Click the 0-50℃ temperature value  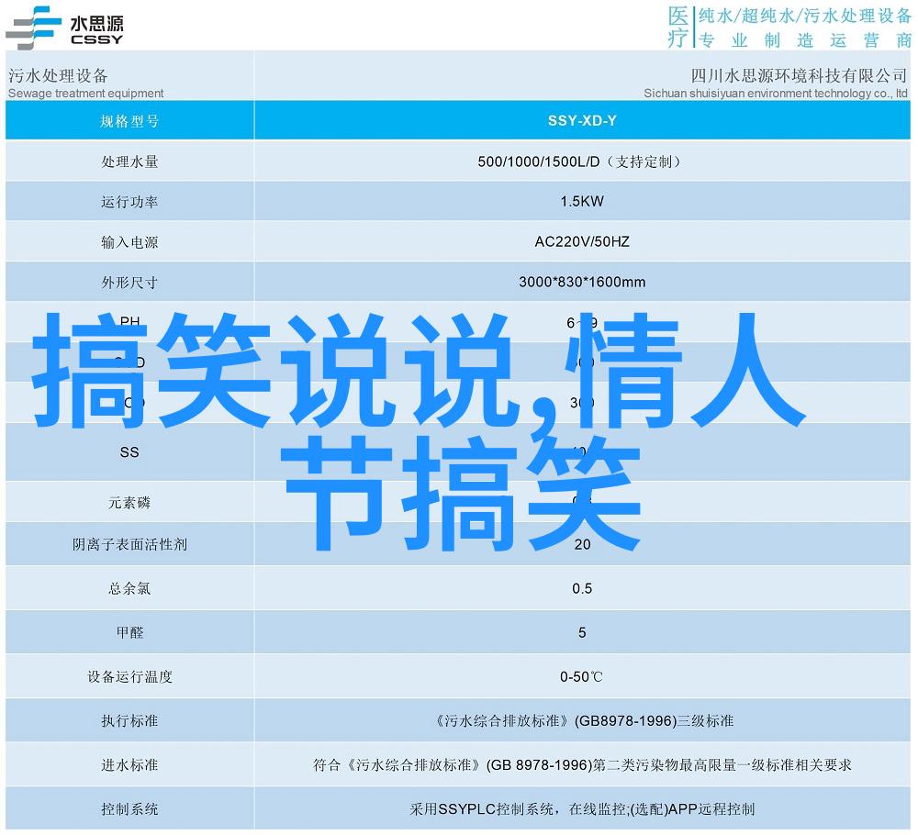581,677
